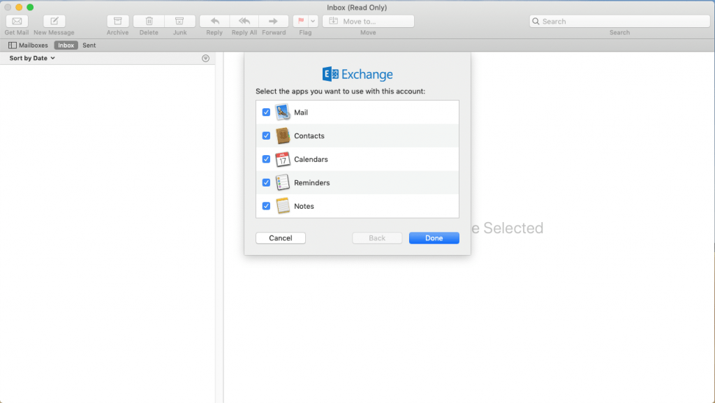Screen dimensions: 715x403
Task: Click the Calendars app icon
Action: 283,159
